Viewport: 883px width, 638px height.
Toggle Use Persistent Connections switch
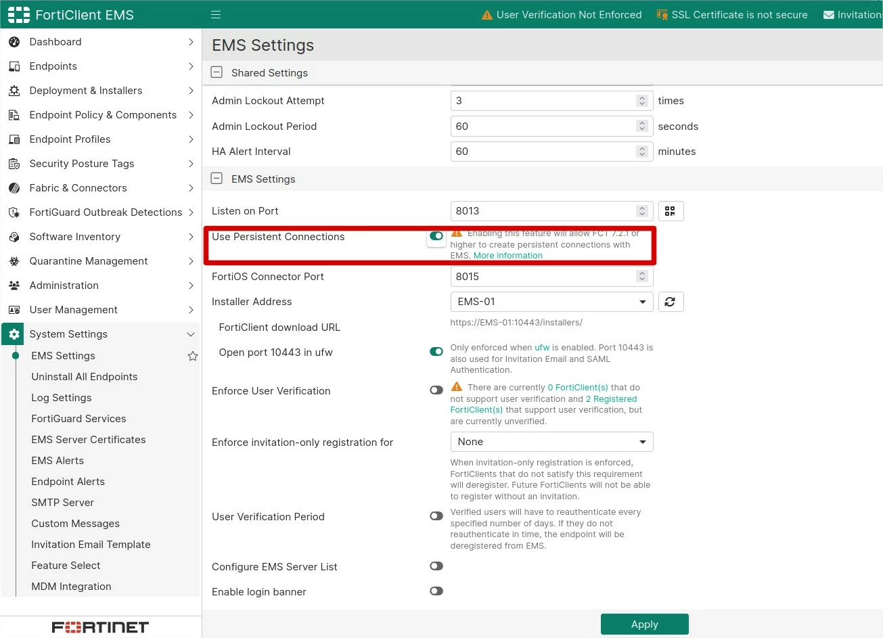pos(436,236)
